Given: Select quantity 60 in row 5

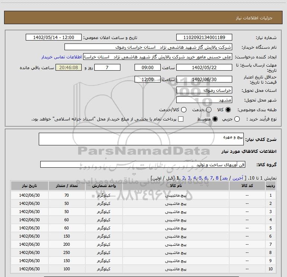Looking at the screenshot, I should pyautogui.click(x=67, y=228).
